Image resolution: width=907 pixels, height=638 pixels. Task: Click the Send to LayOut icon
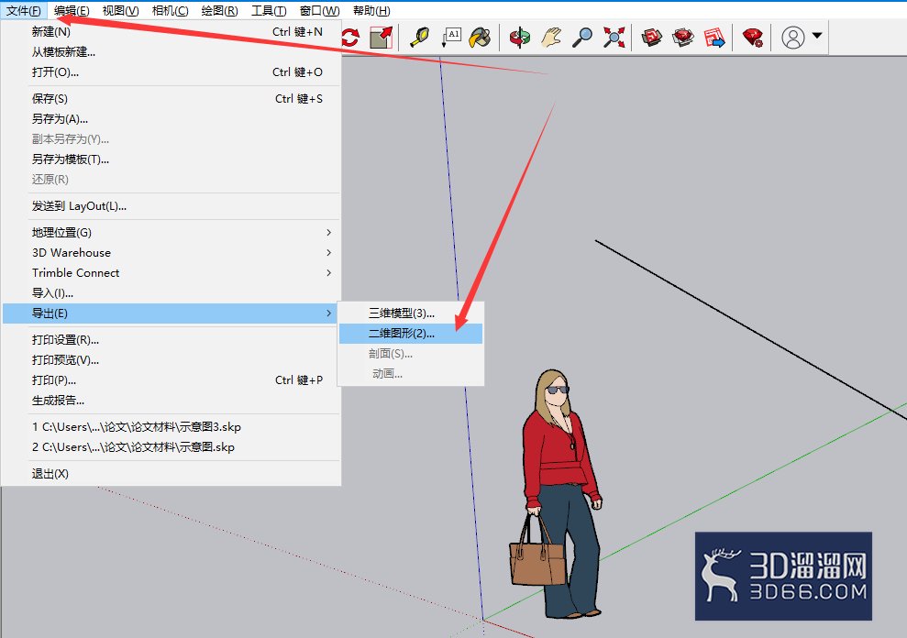[714, 37]
